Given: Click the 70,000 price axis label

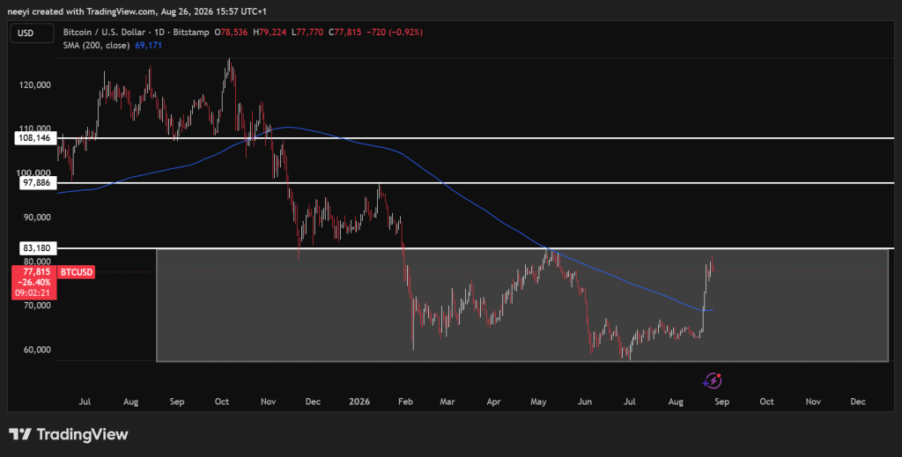Looking at the screenshot, I should click(x=37, y=306).
